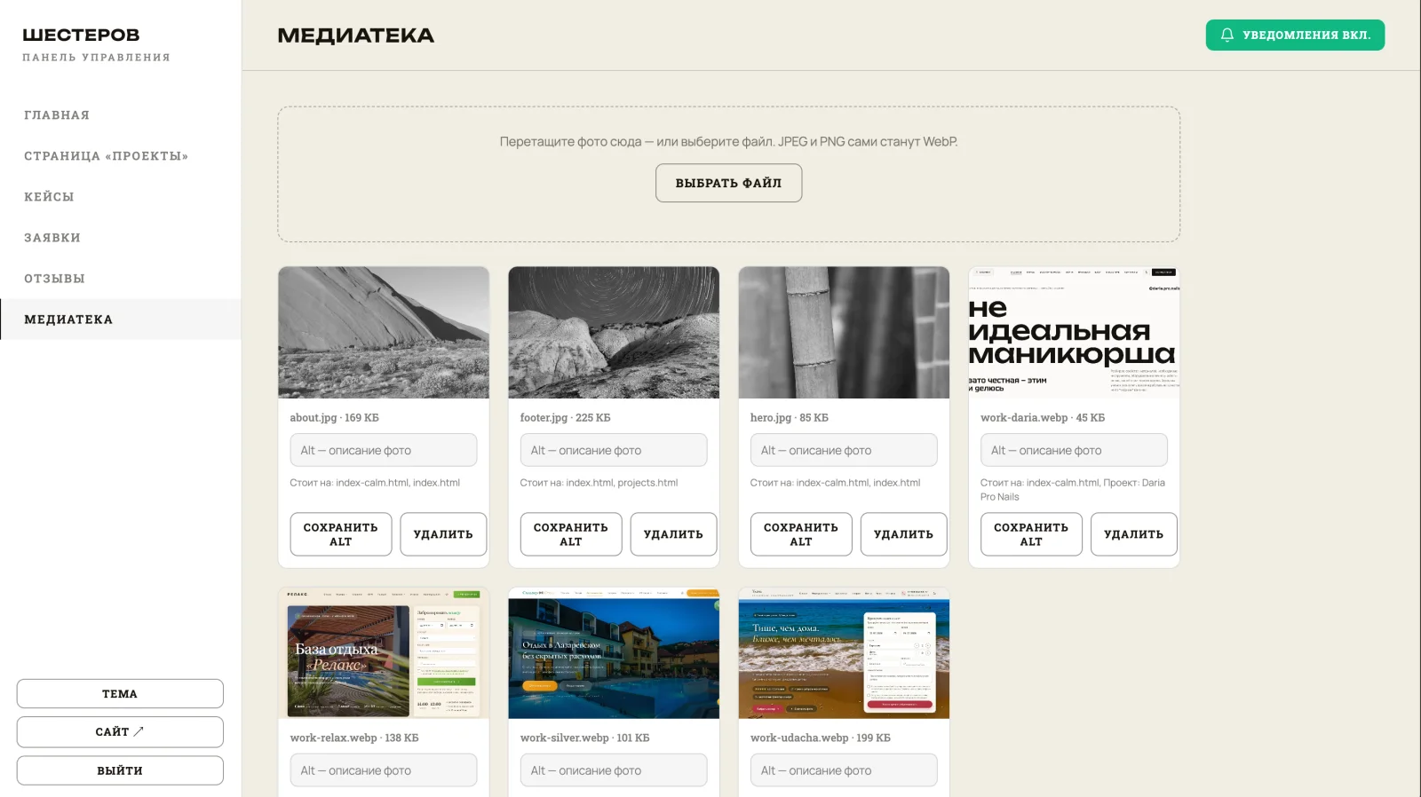Click the МЕДИАТЕКА page heading
The height and width of the screenshot is (797, 1421).
(356, 36)
